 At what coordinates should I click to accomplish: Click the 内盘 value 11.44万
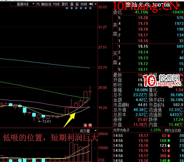tap(176, 125)
